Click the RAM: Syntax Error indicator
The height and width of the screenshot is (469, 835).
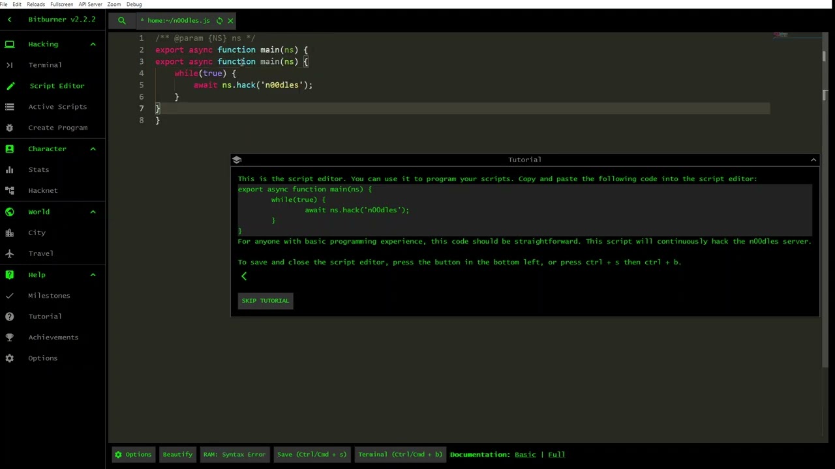coord(234,455)
